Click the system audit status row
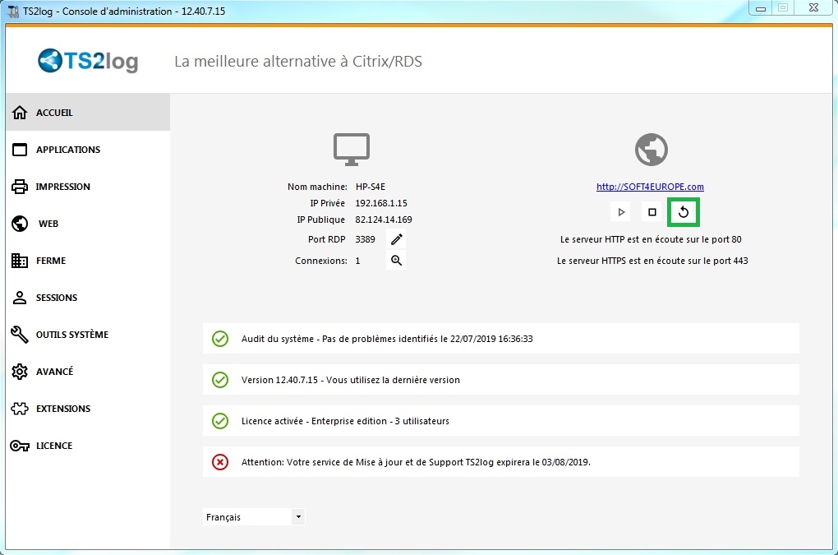 coord(501,339)
